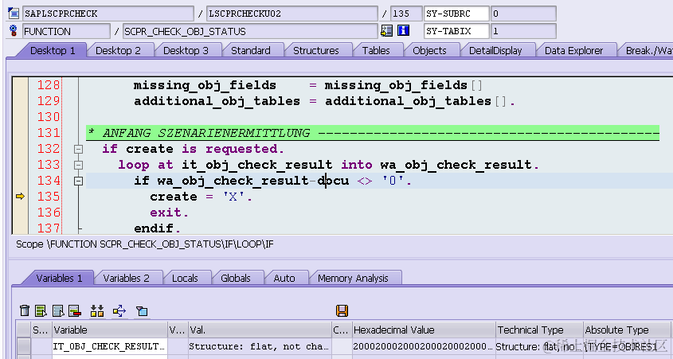Open the Globals tab
The width and height of the screenshot is (673, 359).
(x=236, y=279)
